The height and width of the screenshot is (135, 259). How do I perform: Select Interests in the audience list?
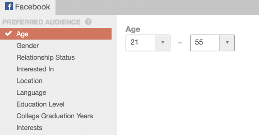pos(29,128)
